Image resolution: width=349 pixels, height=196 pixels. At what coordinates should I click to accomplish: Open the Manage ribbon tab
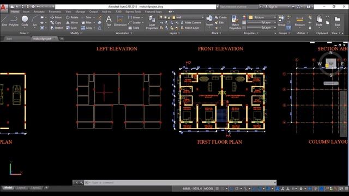coord(80,11)
